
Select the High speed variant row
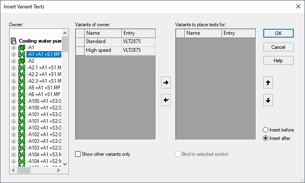103,50
